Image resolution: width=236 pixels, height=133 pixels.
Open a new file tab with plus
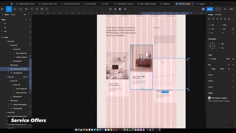(211, 4)
